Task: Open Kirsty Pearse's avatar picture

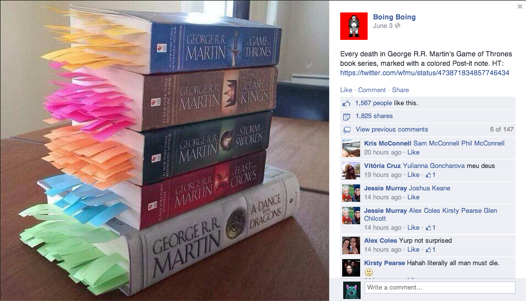Action: [x=351, y=268]
